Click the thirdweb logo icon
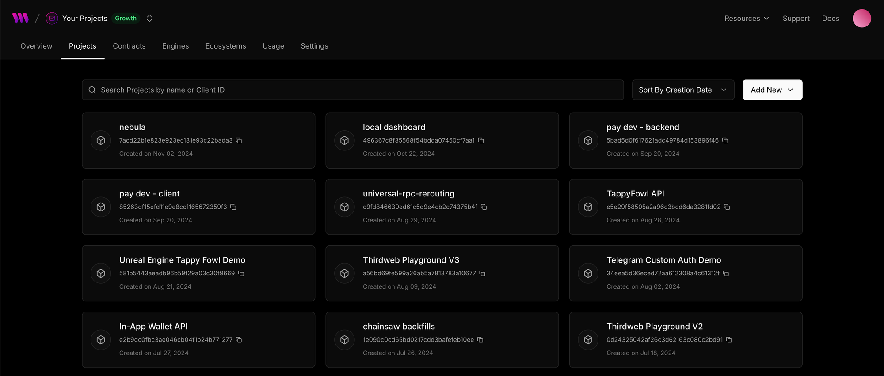 click(x=20, y=18)
